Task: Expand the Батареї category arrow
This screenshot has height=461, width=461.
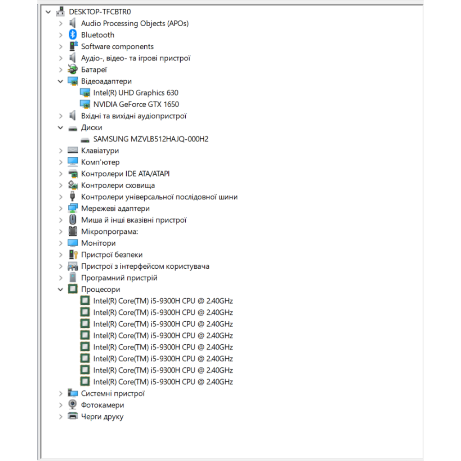Action: 60,70
